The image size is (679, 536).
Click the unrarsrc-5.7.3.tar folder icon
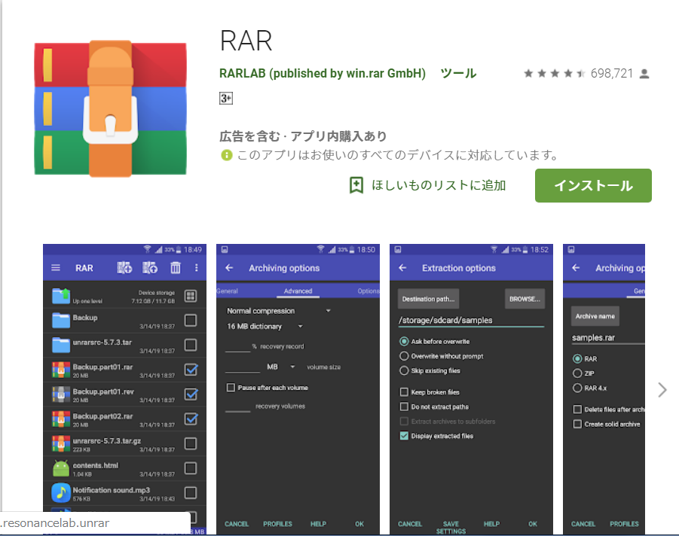[60, 346]
